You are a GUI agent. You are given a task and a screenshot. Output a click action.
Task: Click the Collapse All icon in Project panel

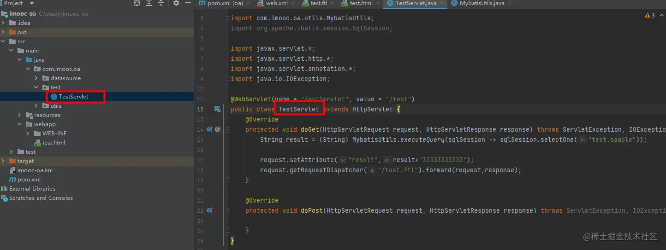pos(161,3)
